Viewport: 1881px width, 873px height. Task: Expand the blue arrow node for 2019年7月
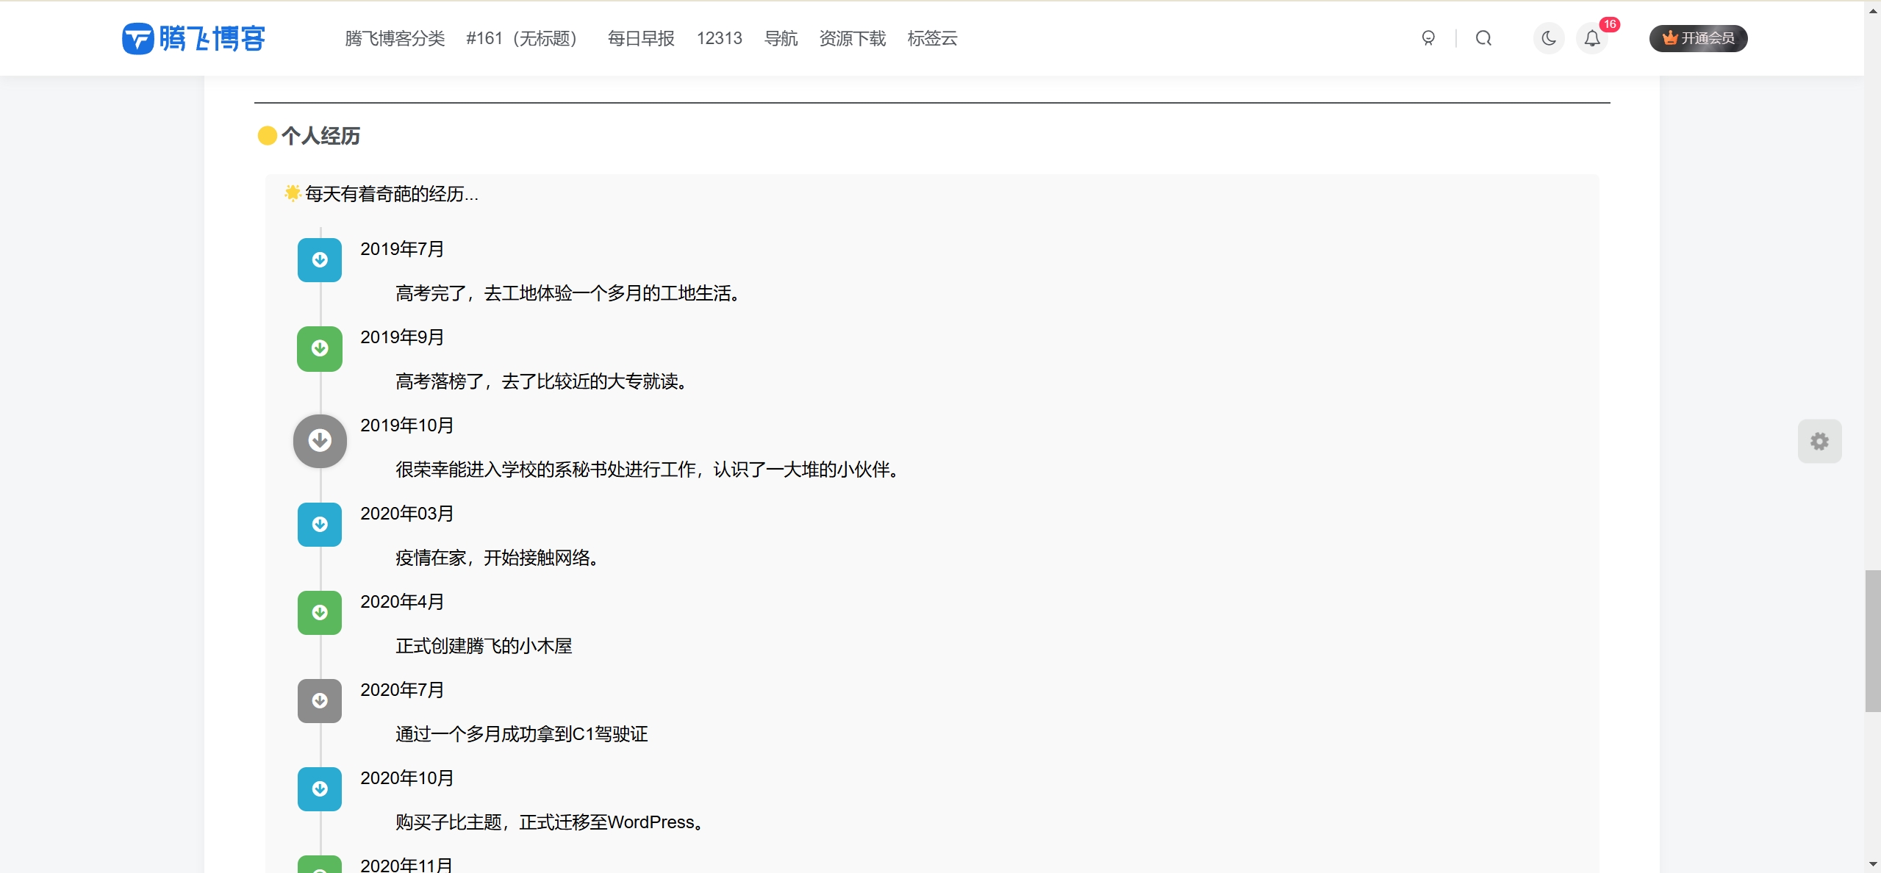click(319, 259)
